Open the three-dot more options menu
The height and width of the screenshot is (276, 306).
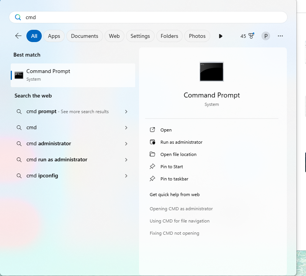[280, 36]
